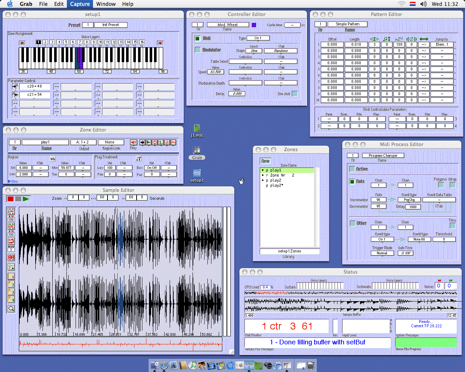Toggle the One shot checkbox

click(294, 94)
